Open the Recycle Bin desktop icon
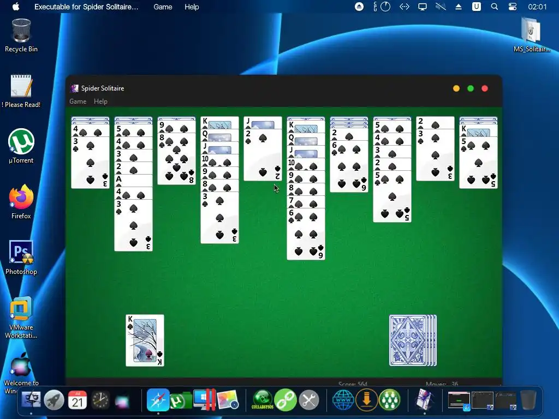The height and width of the screenshot is (419, 559). (21, 35)
